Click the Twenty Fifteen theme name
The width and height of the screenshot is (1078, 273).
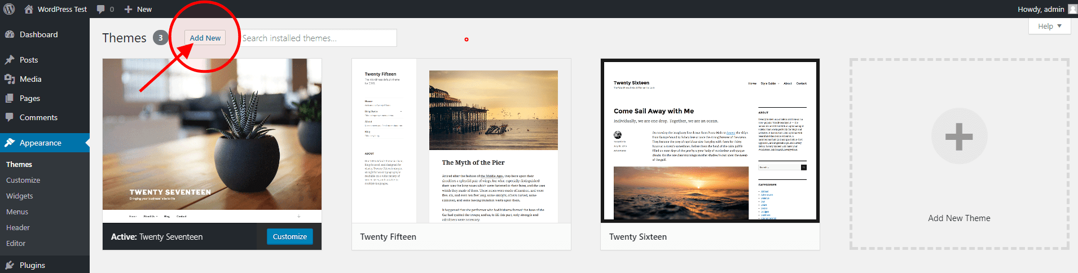click(x=388, y=237)
